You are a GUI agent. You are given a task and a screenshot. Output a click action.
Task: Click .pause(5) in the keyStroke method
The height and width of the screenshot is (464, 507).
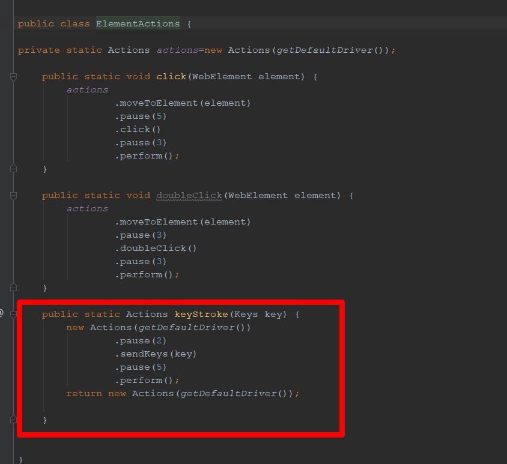click(141, 367)
